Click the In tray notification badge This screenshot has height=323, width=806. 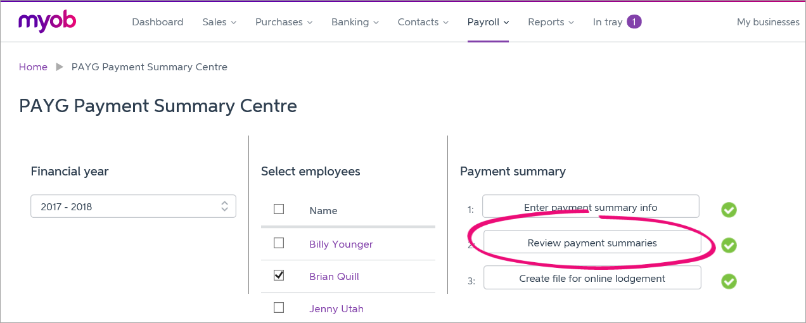(634, 22)
